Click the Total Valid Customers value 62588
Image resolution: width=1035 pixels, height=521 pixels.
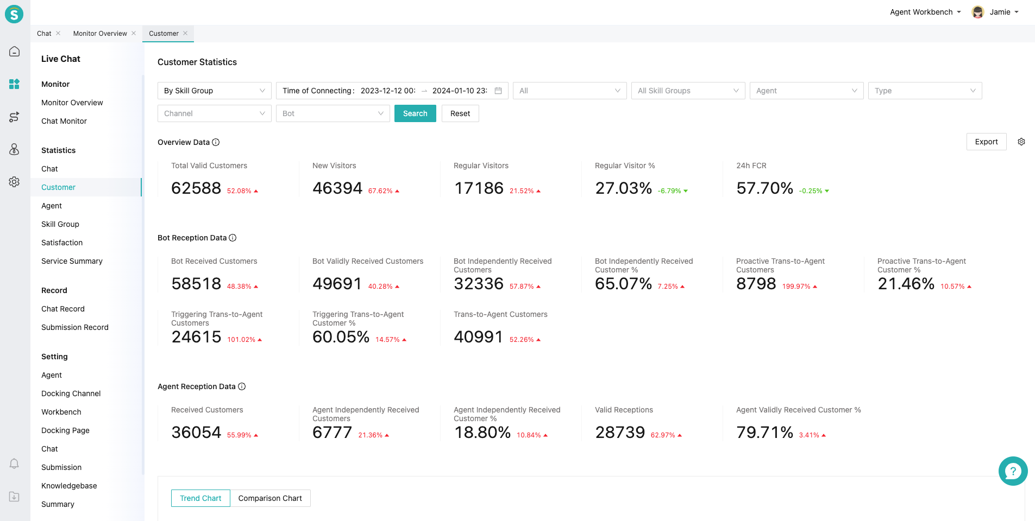pos(196,188)
